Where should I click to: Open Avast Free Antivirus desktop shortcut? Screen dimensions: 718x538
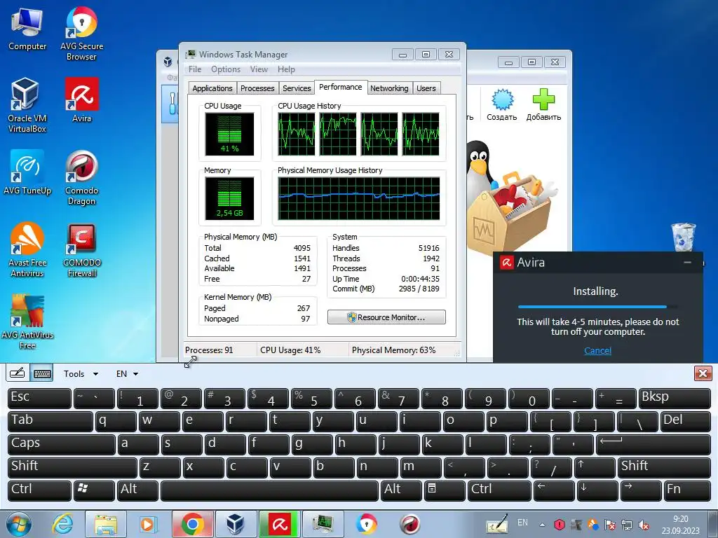pyautogui.click(x=27, y=250)
